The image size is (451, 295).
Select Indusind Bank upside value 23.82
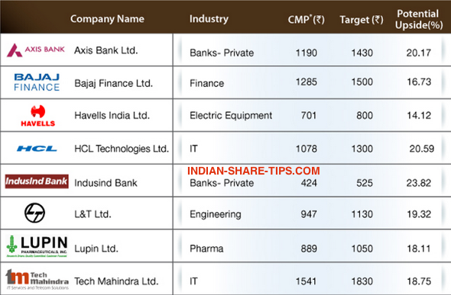click(419, 183)
